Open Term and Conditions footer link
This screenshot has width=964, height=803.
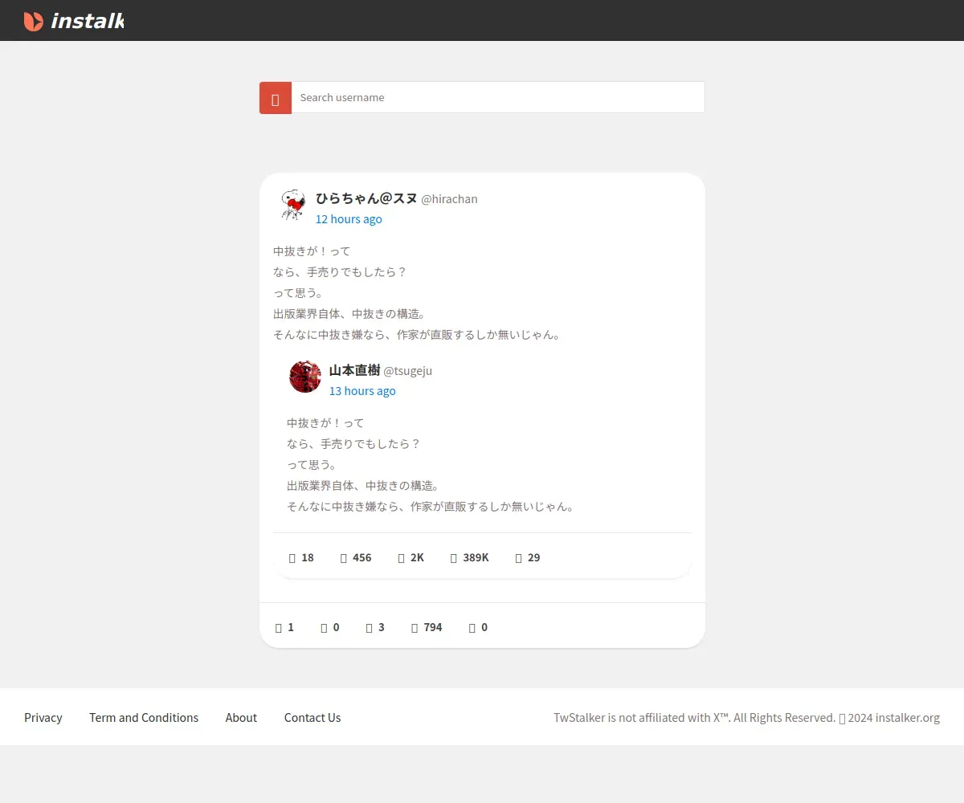point(144,718)
